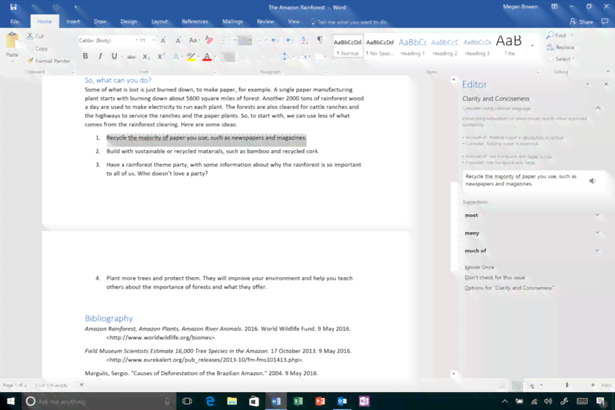Switch to the Insert tab

(73, 22)
